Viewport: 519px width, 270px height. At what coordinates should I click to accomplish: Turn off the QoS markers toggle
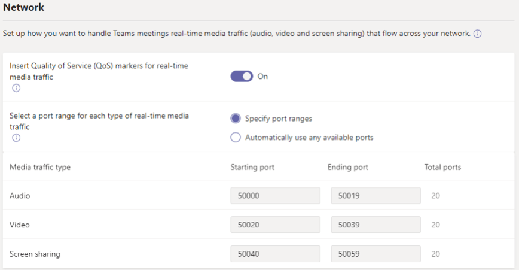point(242,77)
